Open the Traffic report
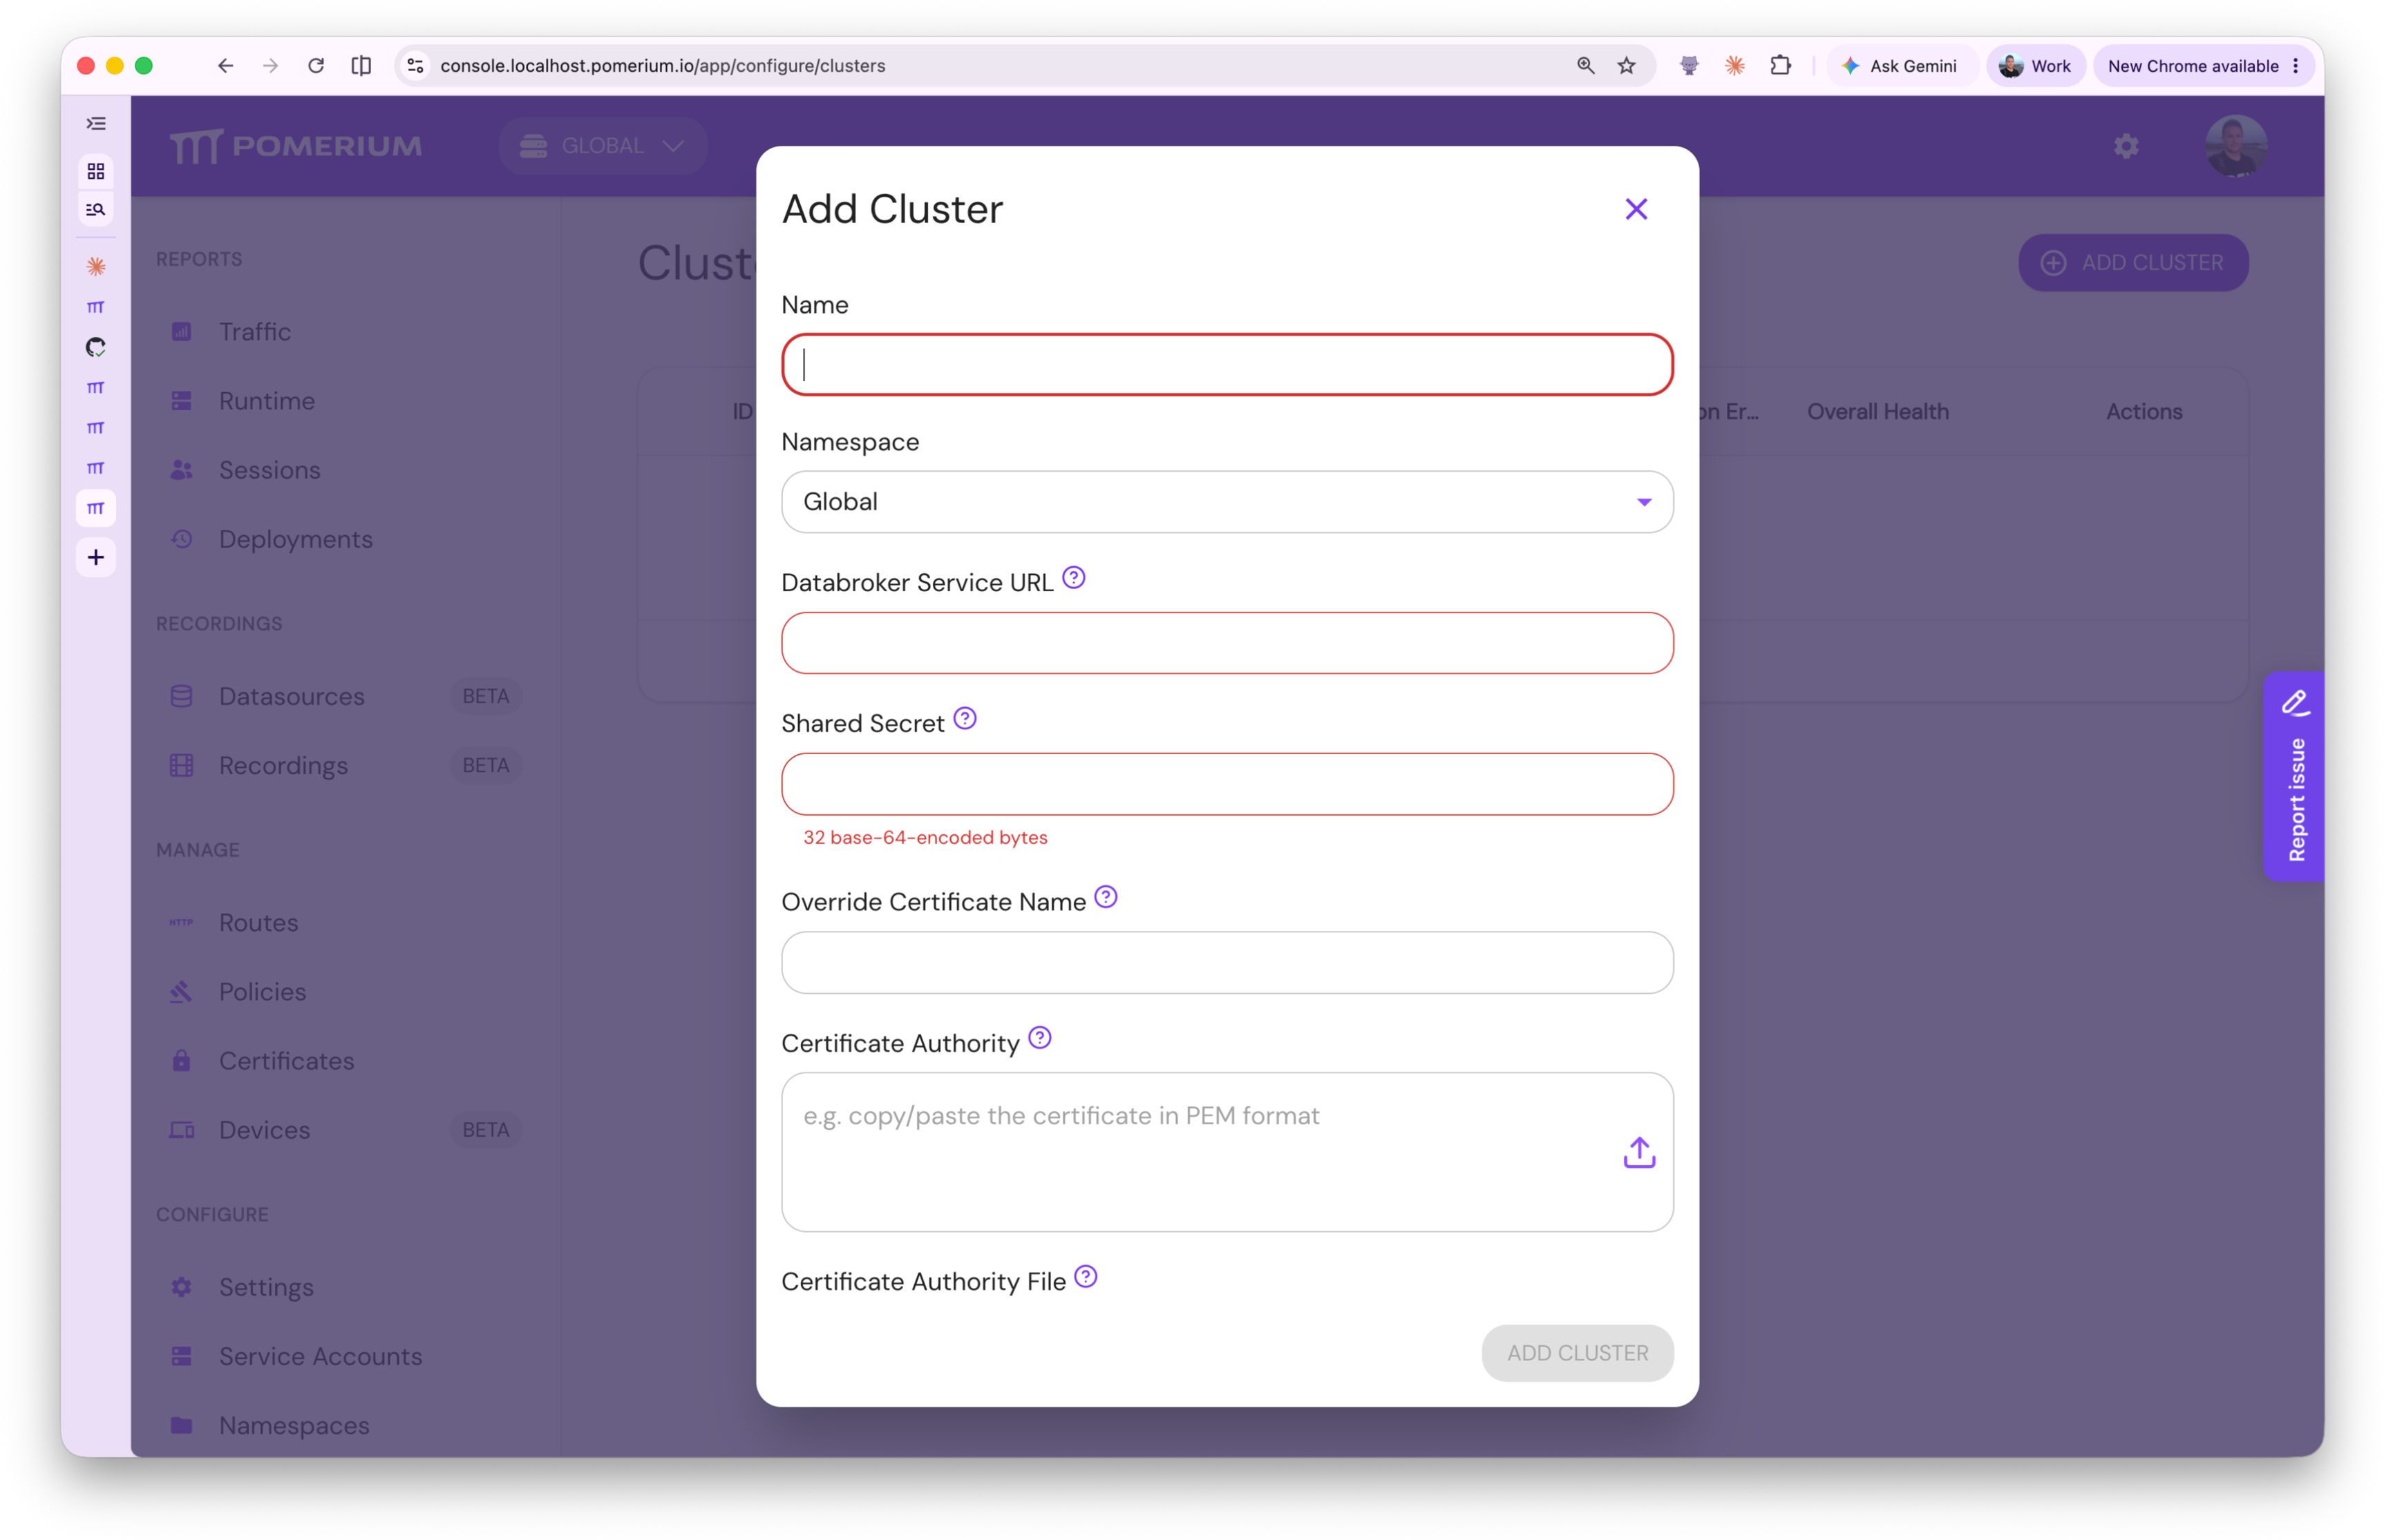 [255, 332]
